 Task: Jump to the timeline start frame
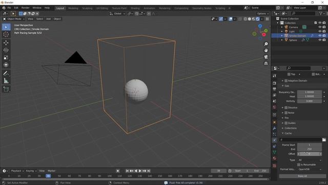[x=127, y=171]
